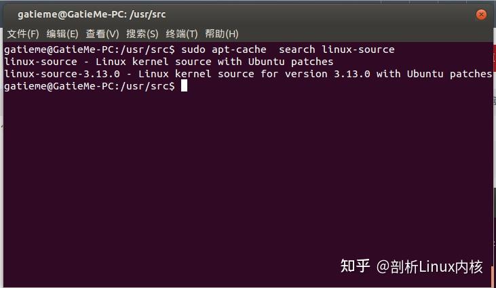The image size is (496, 288).
Task: Open the 编辑(E) menu
Action: [x=62, y=34]
